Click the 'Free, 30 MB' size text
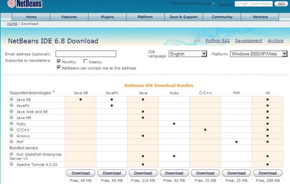290x184 pixels. (x=205, y=181)
